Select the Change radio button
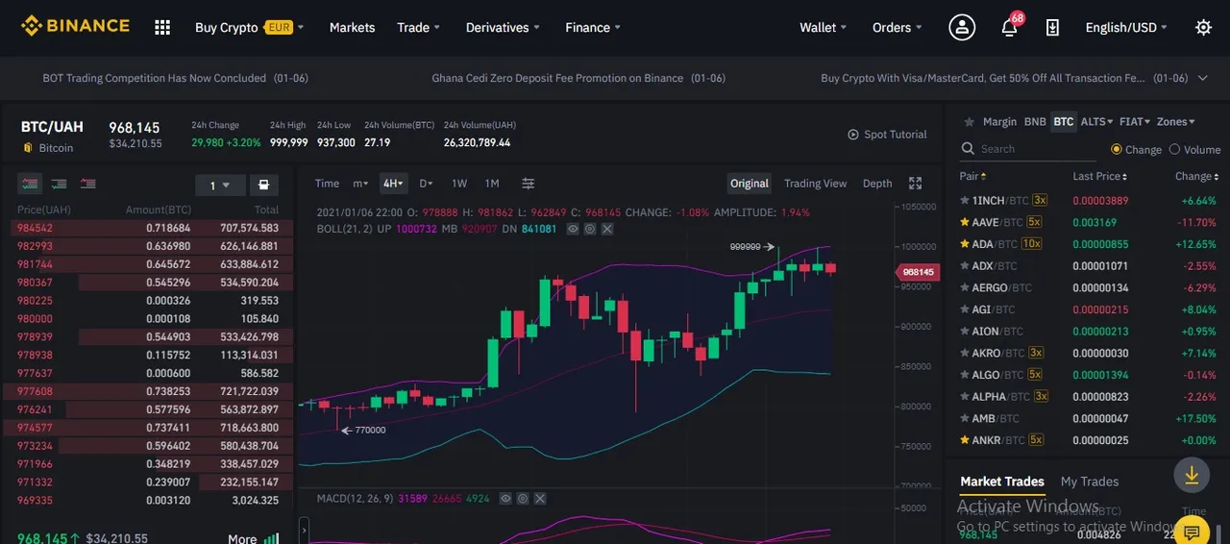The image size is (1230, 544). tap(1117, 149)
